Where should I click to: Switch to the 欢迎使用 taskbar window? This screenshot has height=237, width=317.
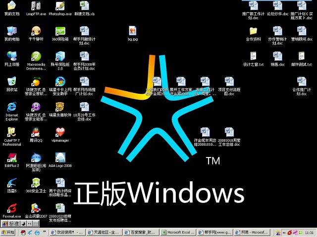click(x=67, y=233)
